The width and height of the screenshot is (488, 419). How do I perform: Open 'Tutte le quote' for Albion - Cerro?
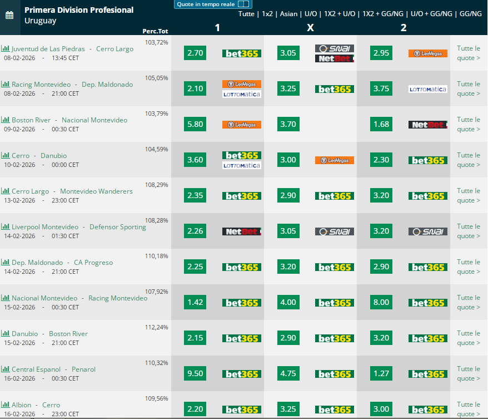[x=469, y=409]
